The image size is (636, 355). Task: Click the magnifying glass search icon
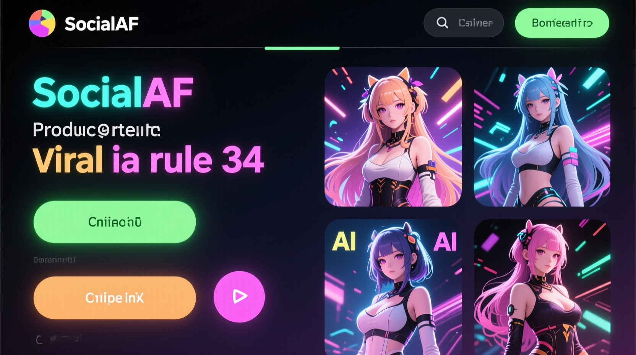click(x=442, y=23)
